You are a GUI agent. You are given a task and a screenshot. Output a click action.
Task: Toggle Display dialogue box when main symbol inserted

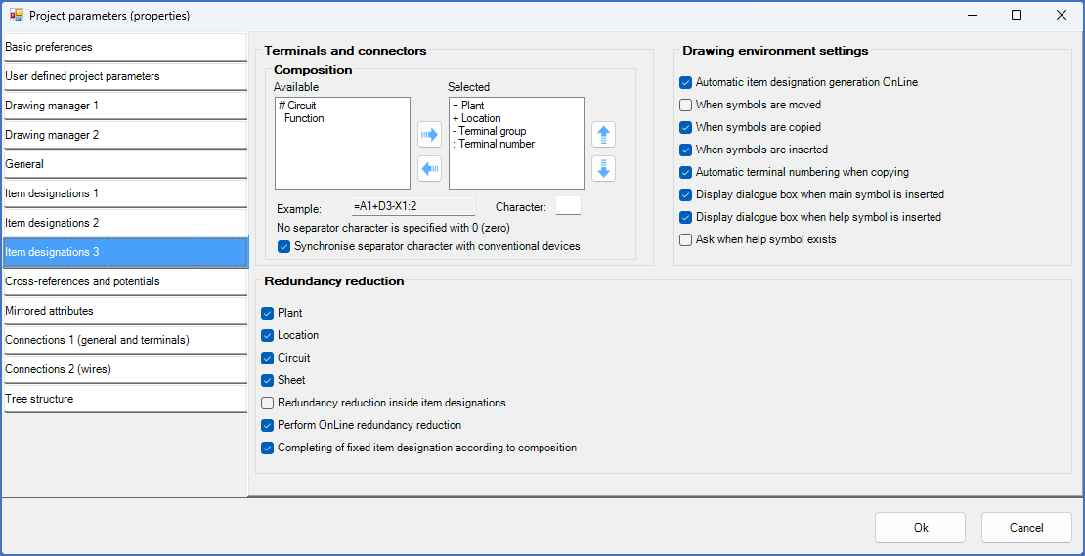tap(686, 194)
